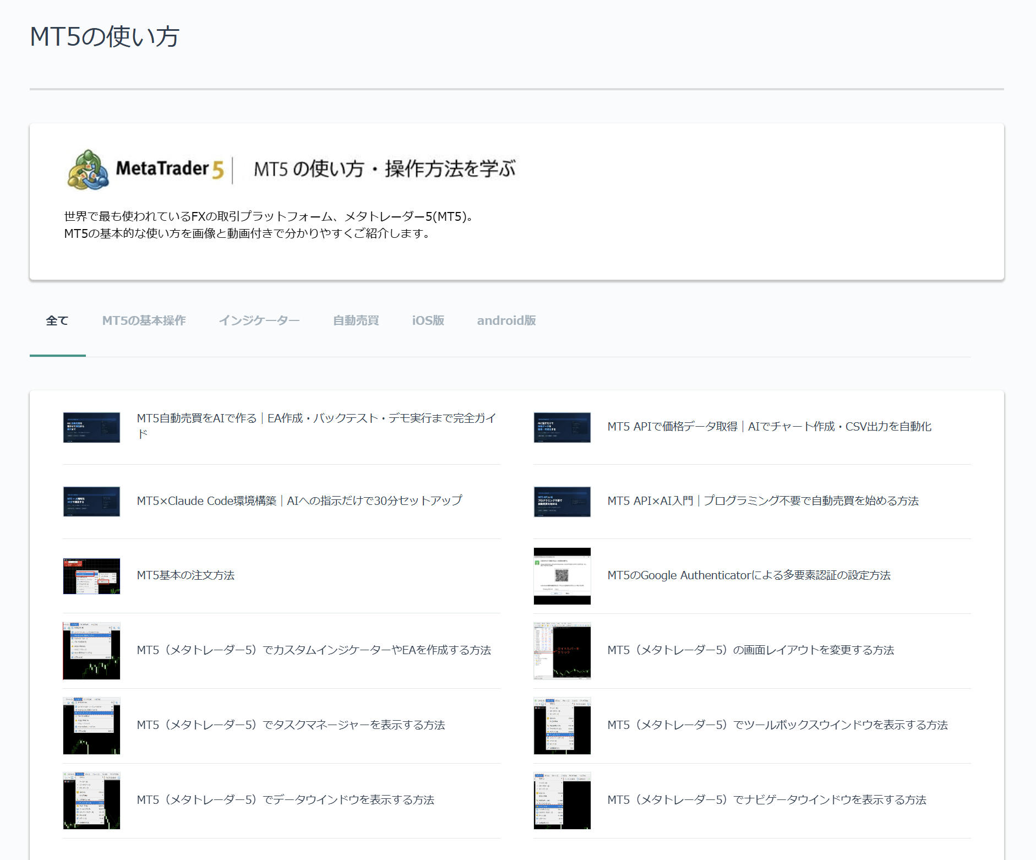1036x860 pixels.
Task: Click the MT5基本の注文方法 title link
Action: tap(186, 575)
